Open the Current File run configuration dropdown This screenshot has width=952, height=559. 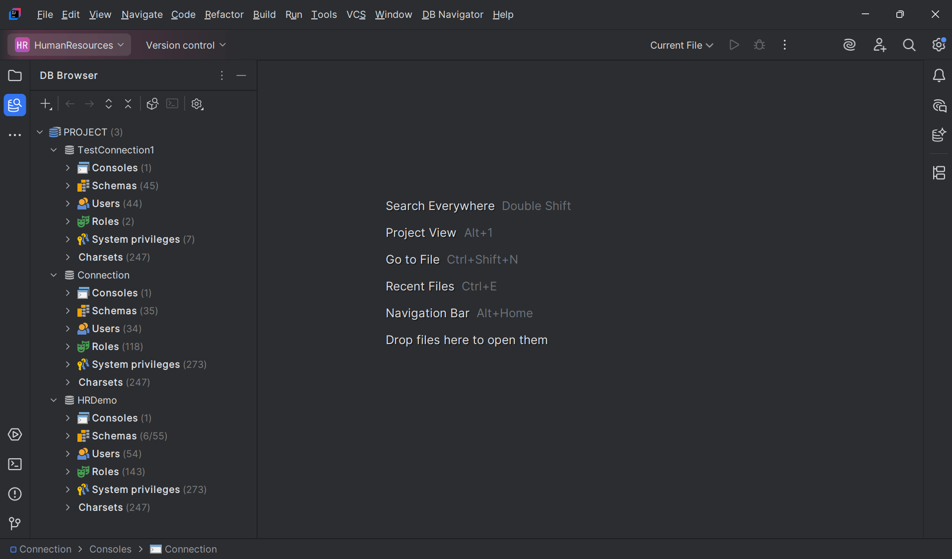click(x=680, y=45)
